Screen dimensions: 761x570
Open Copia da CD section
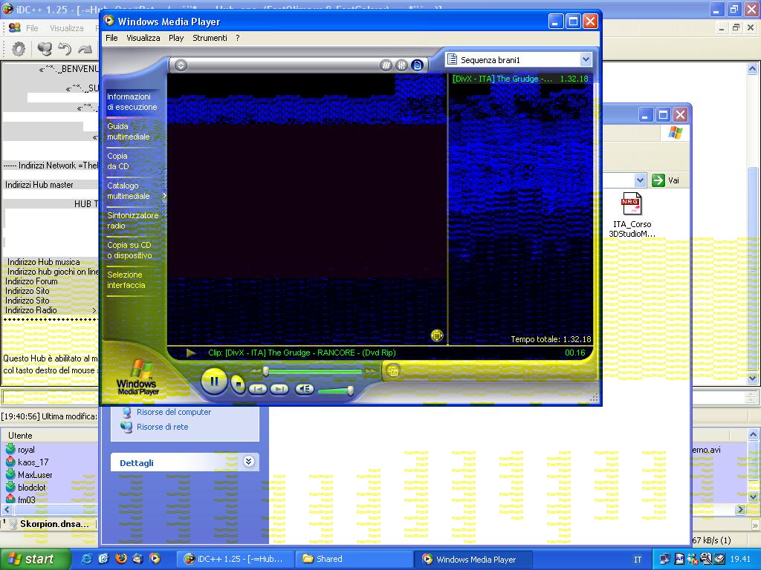118,161
